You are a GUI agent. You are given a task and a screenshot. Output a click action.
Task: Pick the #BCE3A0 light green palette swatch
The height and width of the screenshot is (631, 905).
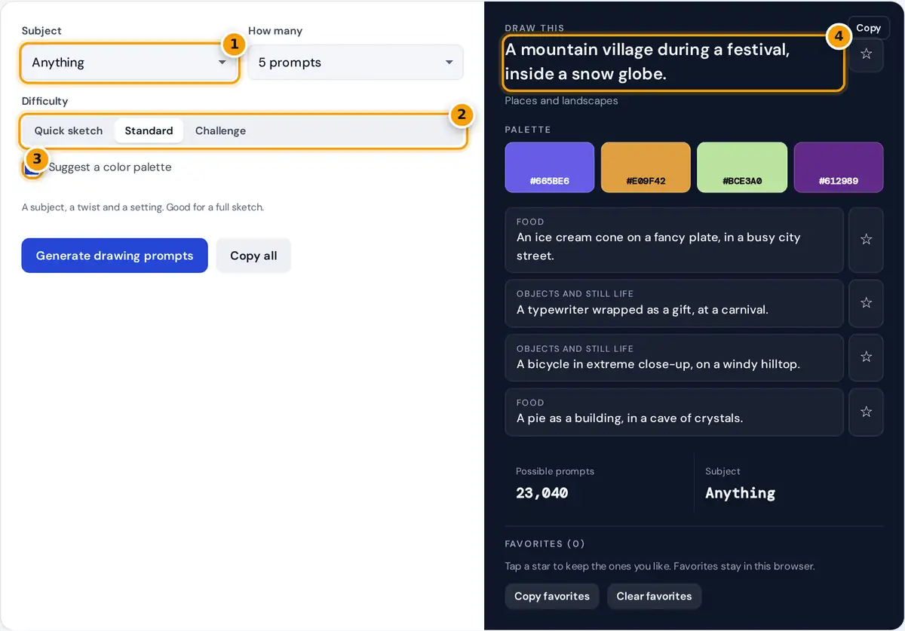(x=742, y=167)
